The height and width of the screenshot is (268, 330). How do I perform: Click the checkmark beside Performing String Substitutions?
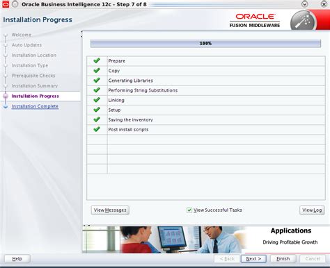(x=97, y=90)
